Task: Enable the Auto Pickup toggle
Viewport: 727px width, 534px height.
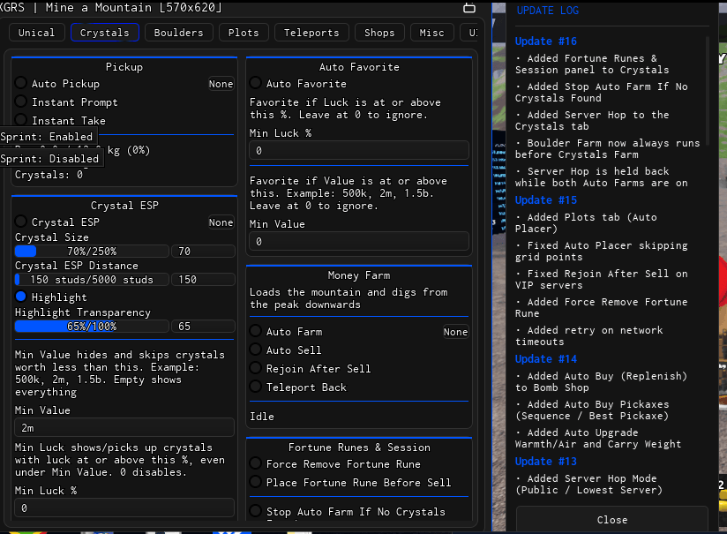Action: [x=21, y=84]
